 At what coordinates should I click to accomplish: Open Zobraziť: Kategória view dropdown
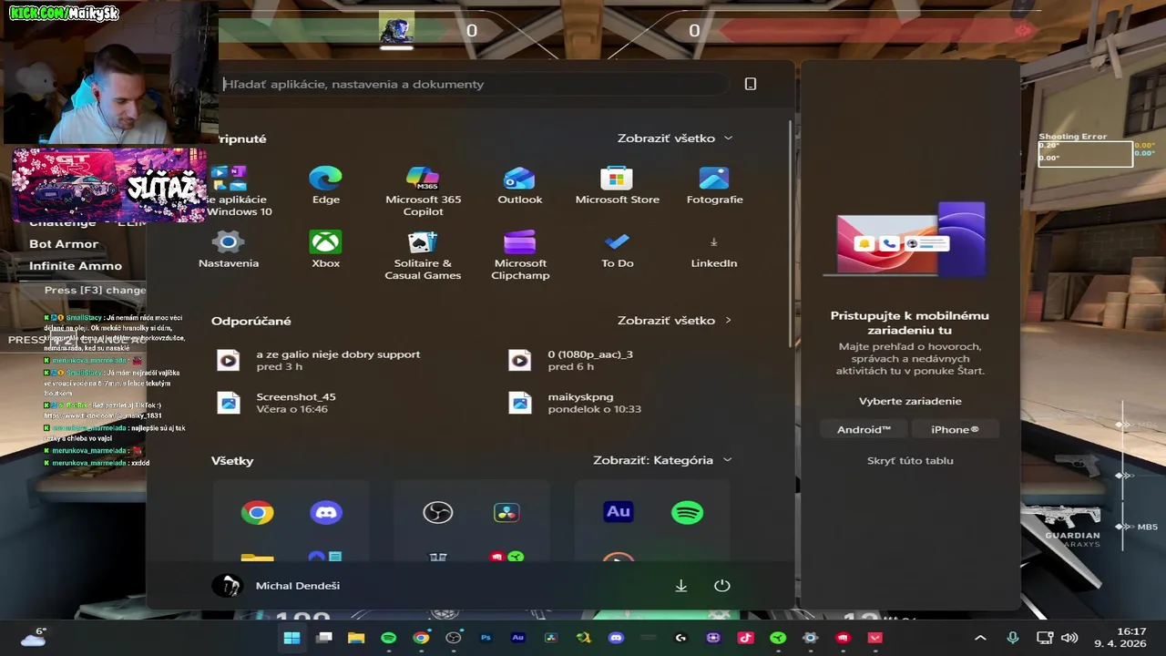pos(662,460)
